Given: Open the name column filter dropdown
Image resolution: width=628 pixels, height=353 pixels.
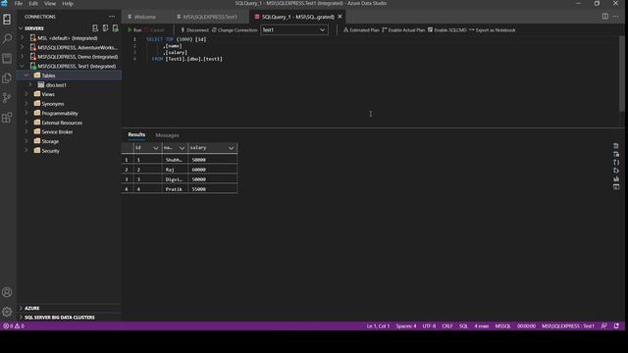Looking at the screenshot, I should [182, 148].
